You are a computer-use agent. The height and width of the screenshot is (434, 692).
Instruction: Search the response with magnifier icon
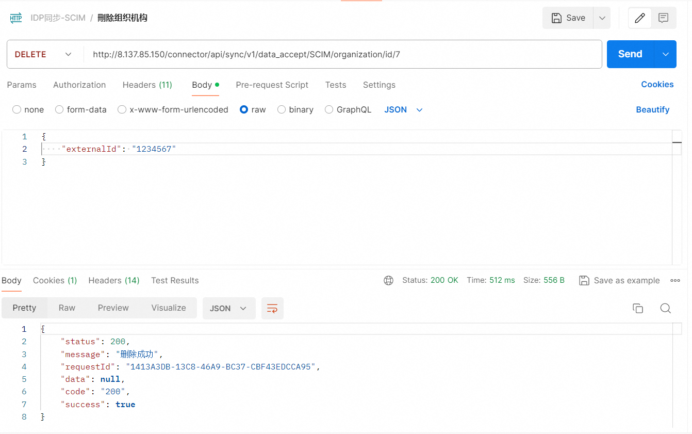point(666,308)
